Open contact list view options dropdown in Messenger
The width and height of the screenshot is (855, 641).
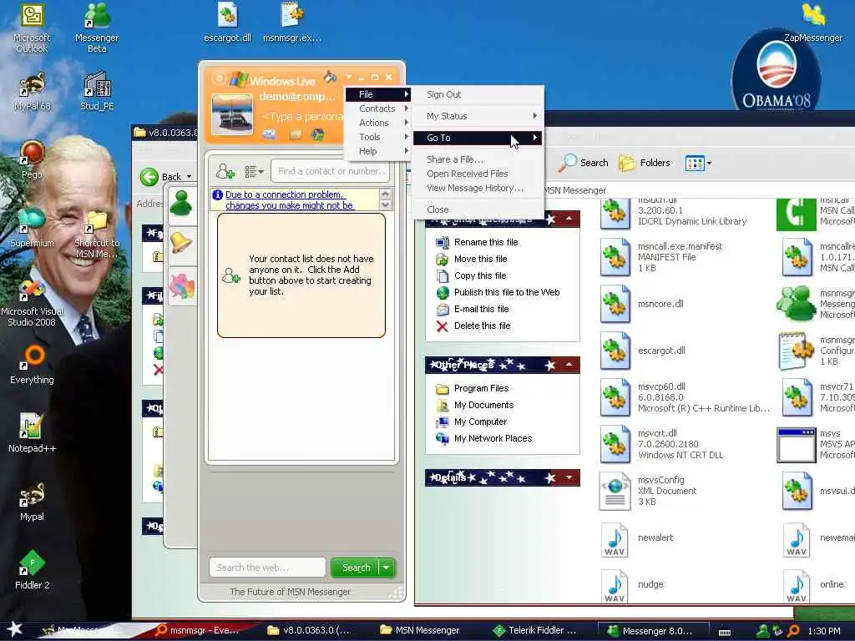(x=254, y=172)
